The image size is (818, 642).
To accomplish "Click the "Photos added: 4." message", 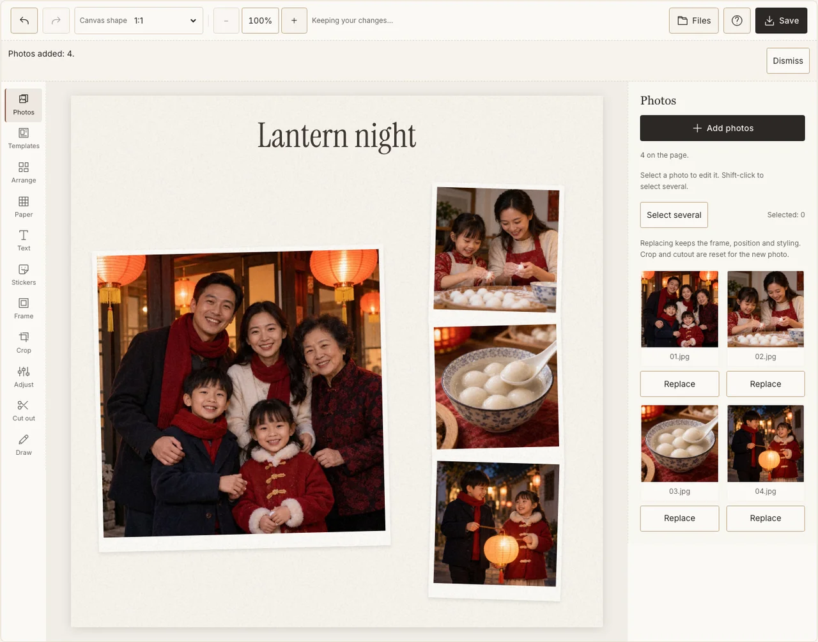I will 42,54.
